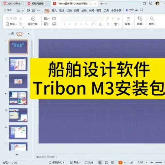The image size is (165, 165).
Task: Select slide 4 thumbnail
Action: tap(18, 98)
